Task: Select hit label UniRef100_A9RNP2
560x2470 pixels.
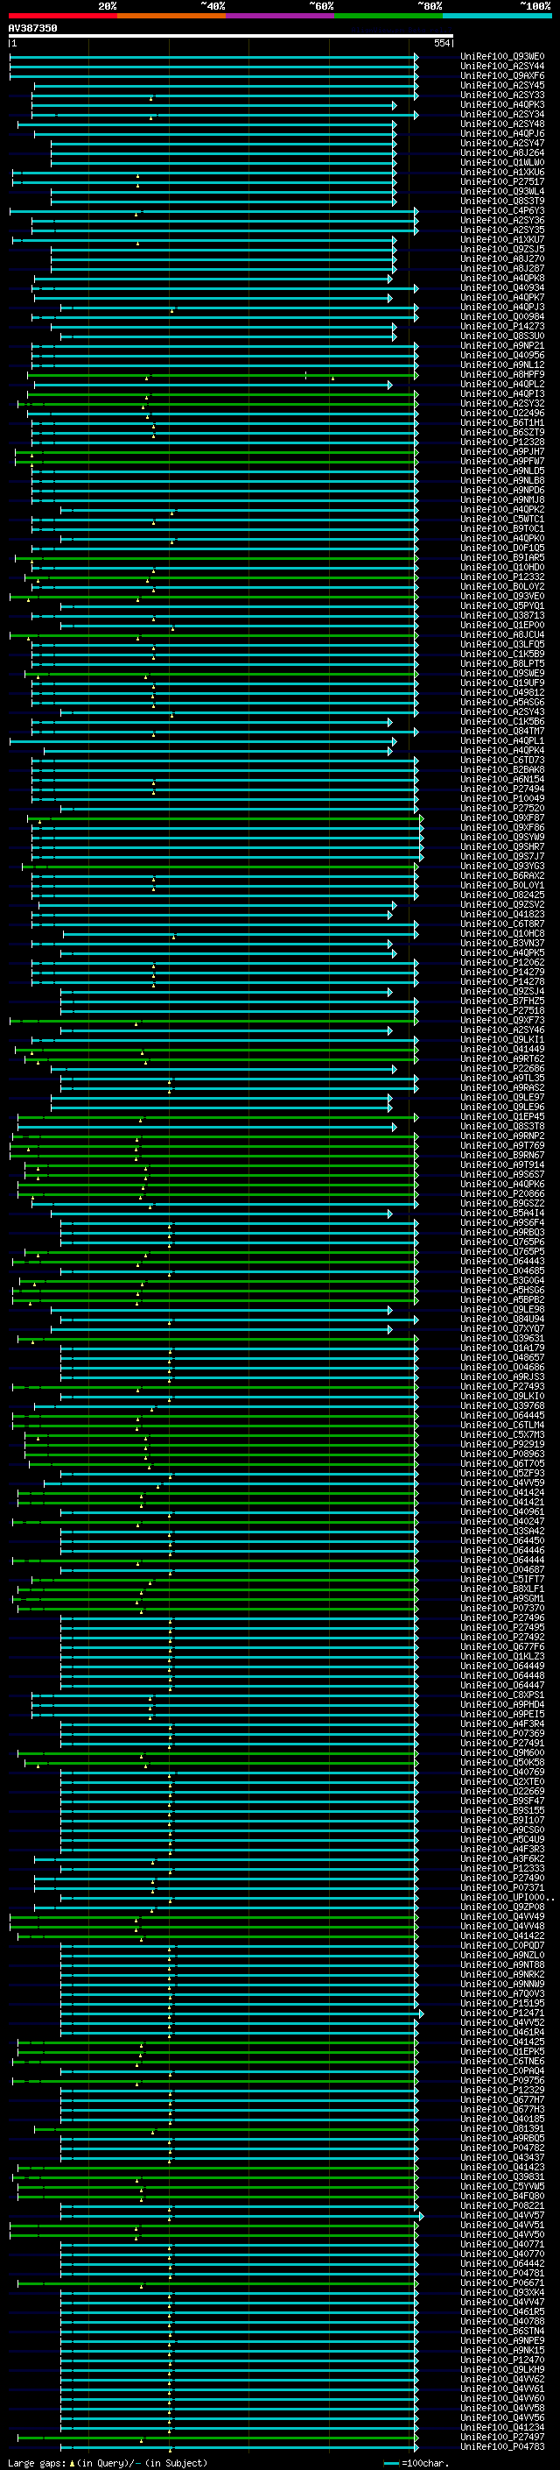Action: 502,1136
